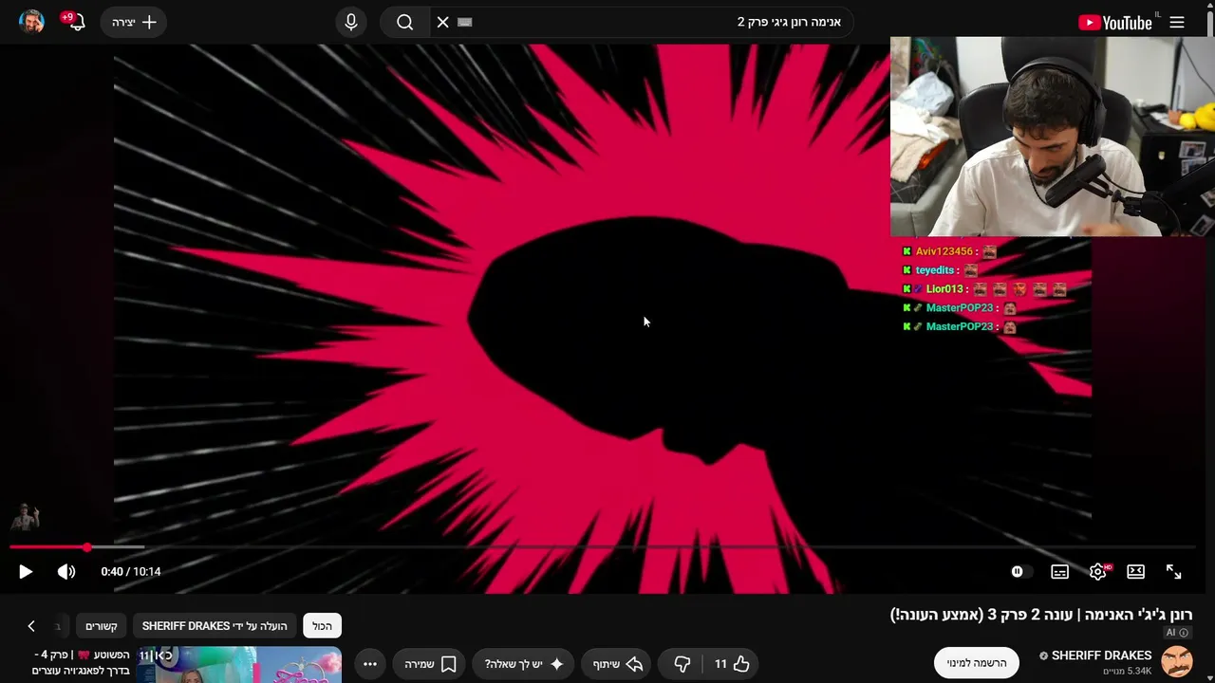The image size is (1215, 683).
Task: Seek by clicking the red progress bar scrubber
Action: point(86,547)
